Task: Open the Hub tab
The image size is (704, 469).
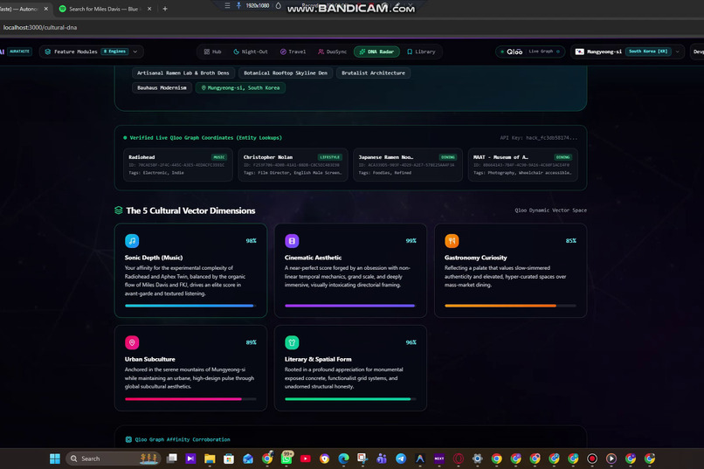Action: click(212, 52)
